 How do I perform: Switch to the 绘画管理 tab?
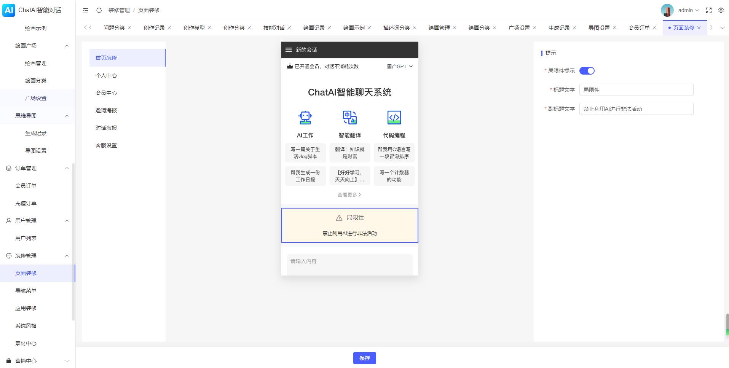click(439, 28)
